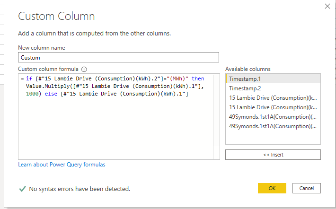Click the 'else' keyword in formula
The image size is (336, 209).
click(51, 94)
